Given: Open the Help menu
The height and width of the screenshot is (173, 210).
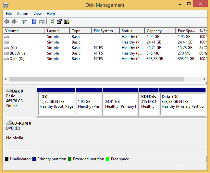Looking at the screenshot, I should [51, 14].
